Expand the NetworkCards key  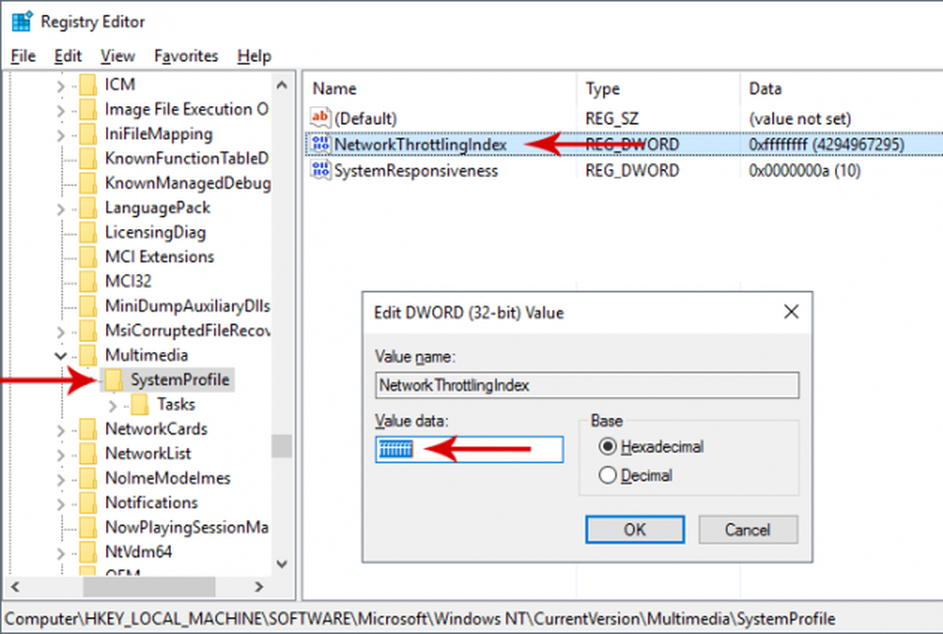tap(60, 431)
